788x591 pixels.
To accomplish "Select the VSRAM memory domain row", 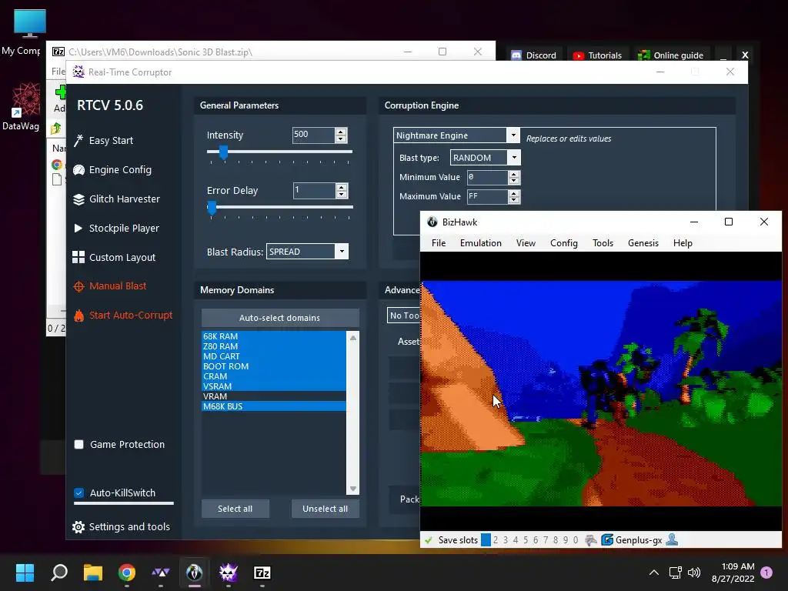I will (x=274, y=386).
